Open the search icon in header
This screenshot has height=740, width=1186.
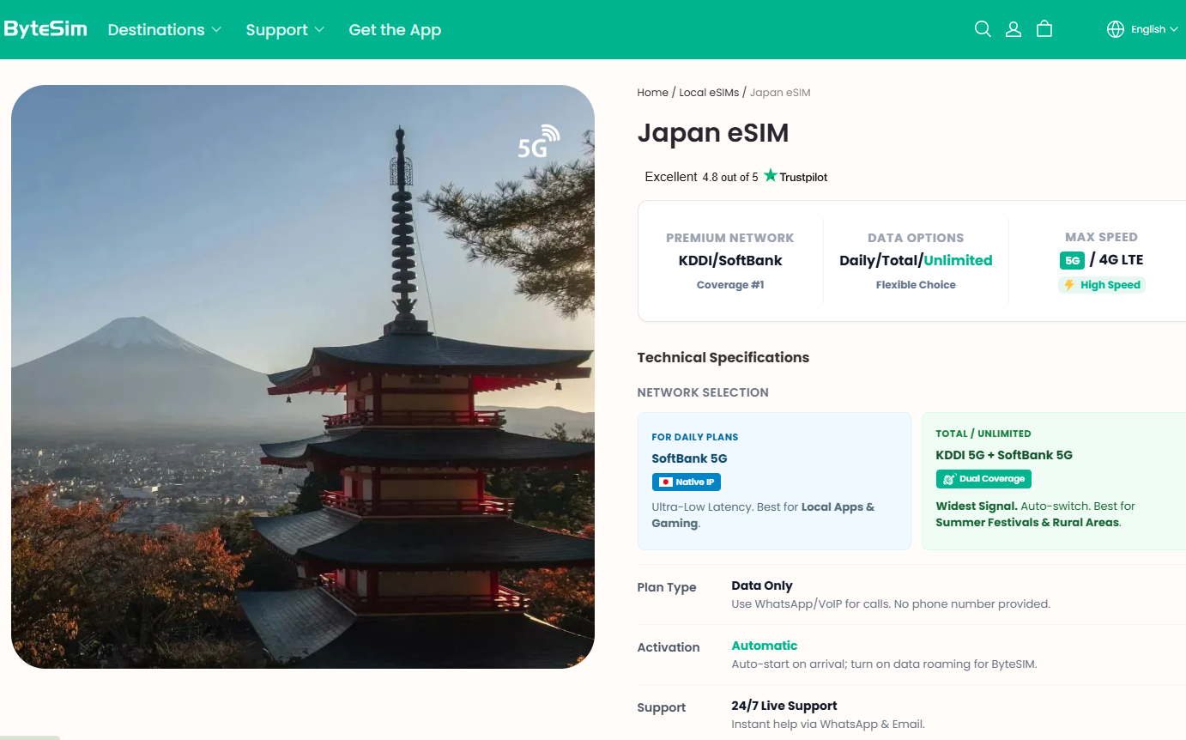(x=983, y=29)
